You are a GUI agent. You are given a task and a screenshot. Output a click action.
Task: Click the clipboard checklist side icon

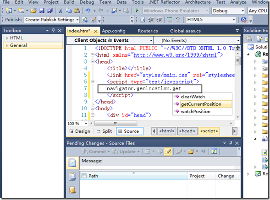click(x=72, y=177)
